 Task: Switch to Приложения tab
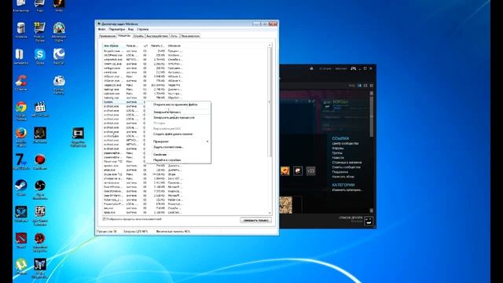click(107, 36)
